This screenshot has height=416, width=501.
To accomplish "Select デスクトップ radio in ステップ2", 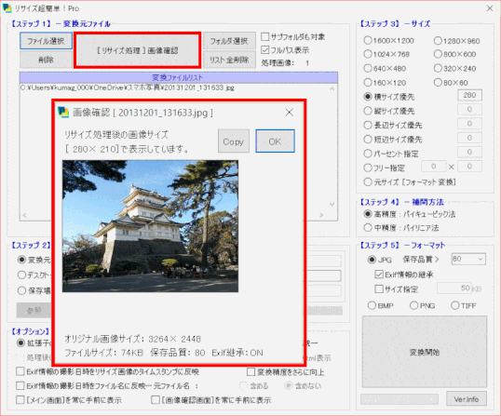I will pos(21,275).
